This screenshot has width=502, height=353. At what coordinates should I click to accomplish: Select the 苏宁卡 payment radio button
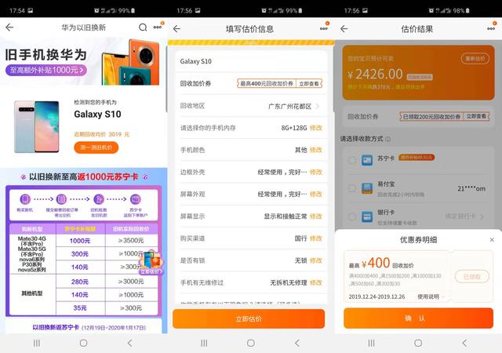[352, 160]
